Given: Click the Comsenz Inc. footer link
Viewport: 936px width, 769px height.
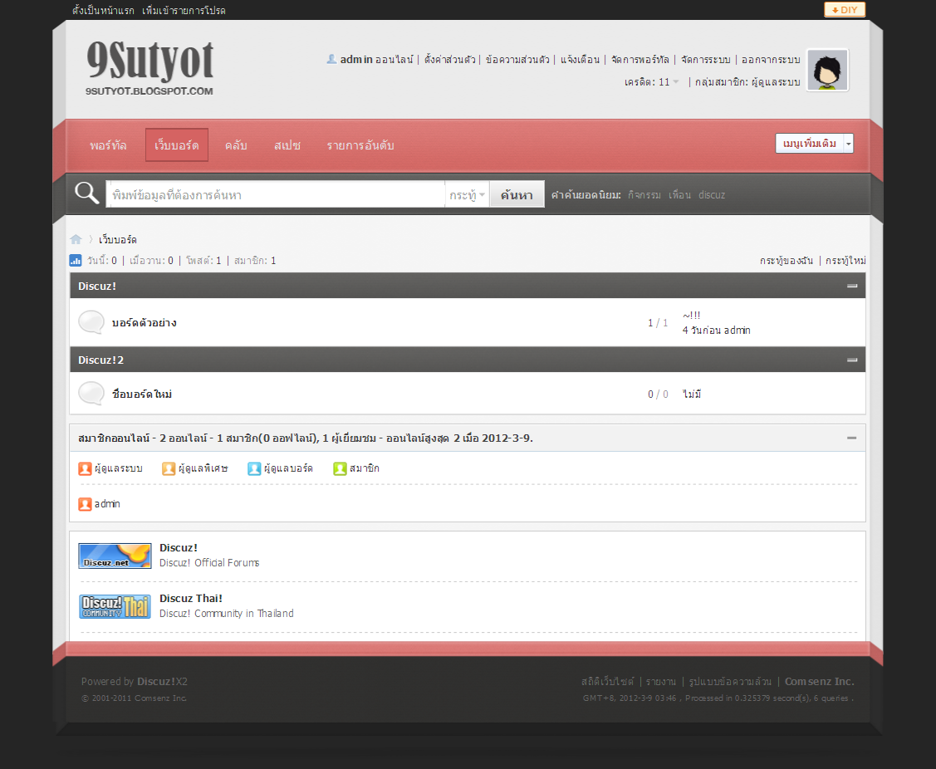Looking at the screenshot, I should (x=820, y=681).
